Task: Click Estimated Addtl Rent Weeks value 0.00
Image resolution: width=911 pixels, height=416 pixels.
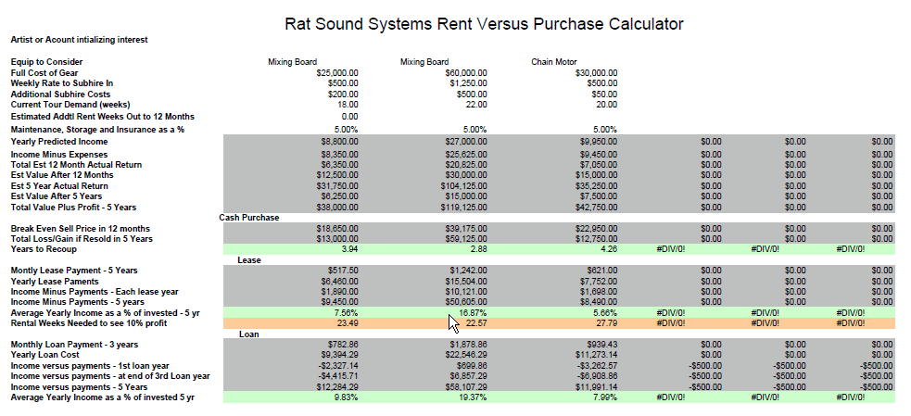Action: click(x=351, y=116)
